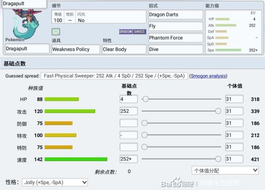Click the DRAGON type badge
Viewport: 265px width, 190px height.
point(126,32)
